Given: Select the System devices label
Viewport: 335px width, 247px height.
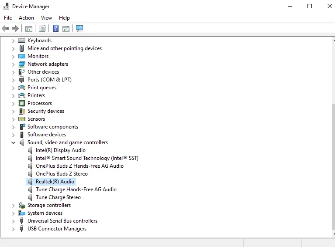Looking at the screenshot, I should click(45, 213).
